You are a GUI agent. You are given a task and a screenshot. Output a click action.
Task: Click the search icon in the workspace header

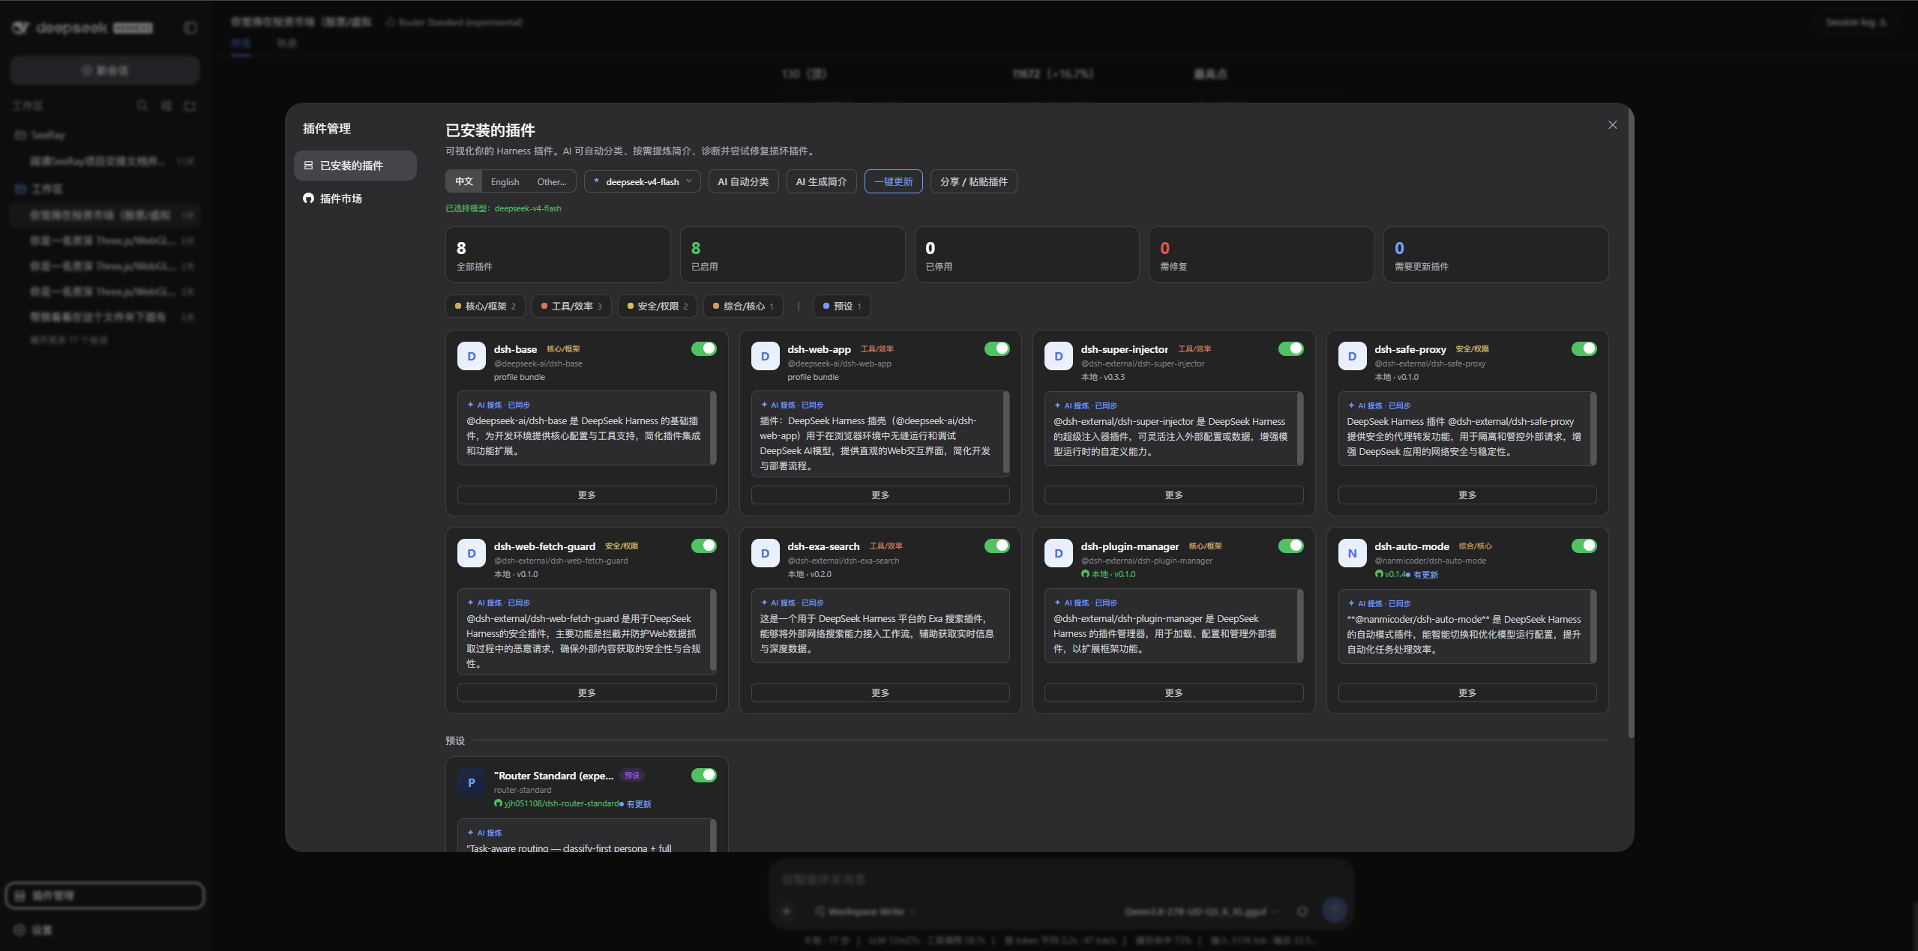pos(142,106)
